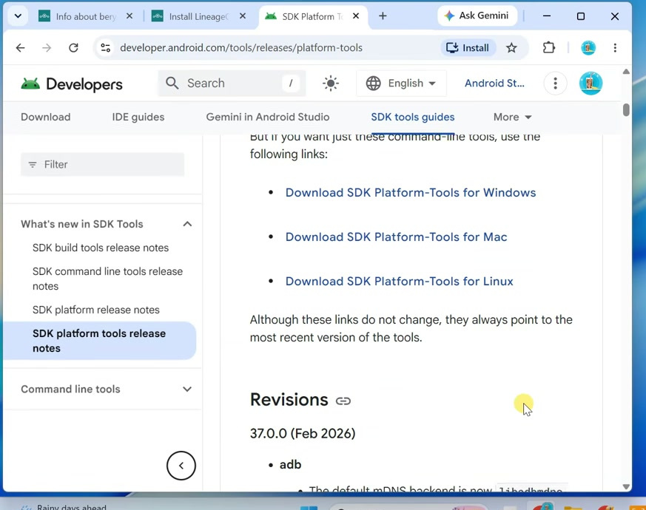Go forward to the next page
Viewport: 646px width, 510px height.
47,48
